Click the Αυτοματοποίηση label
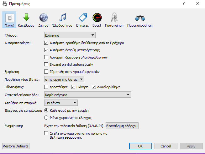205x154 pixels. [18, 43]
